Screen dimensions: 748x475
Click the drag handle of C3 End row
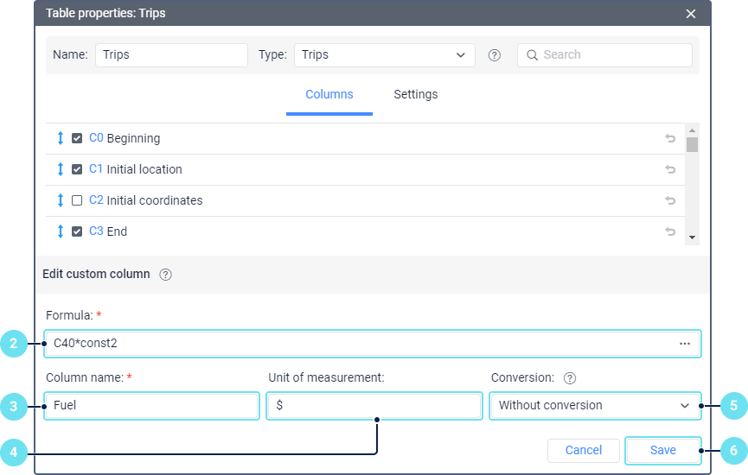60,231
